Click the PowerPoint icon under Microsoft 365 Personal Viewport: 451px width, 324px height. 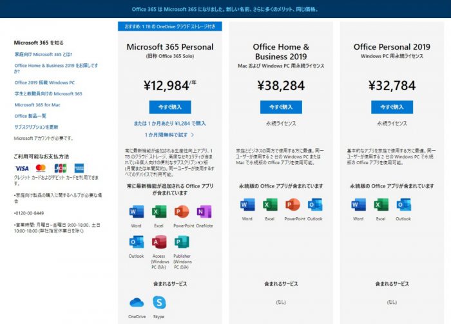182,212
